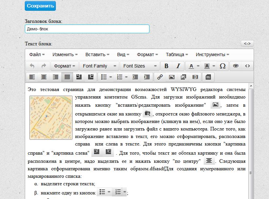The width and height of the screenshot is (269, 199).
Task: Click toolbar image float left button
Action: click(79, 77)
